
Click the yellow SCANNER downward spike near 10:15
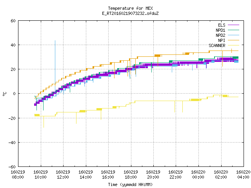click(x=44, y=122)
